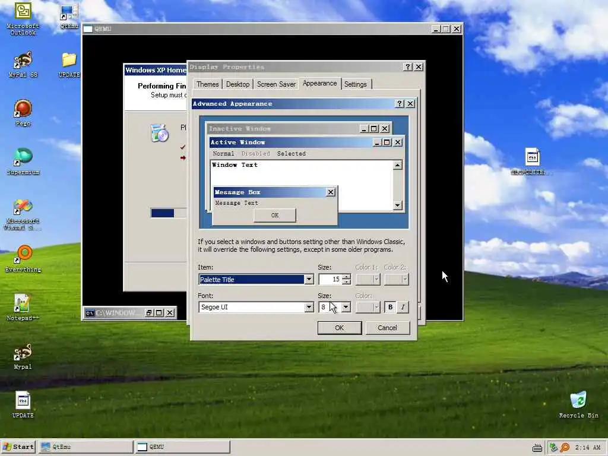Viewport: 608px width, 456px height.
Task: Open the Recycle Bin
Action: click(x=578, y=405)
